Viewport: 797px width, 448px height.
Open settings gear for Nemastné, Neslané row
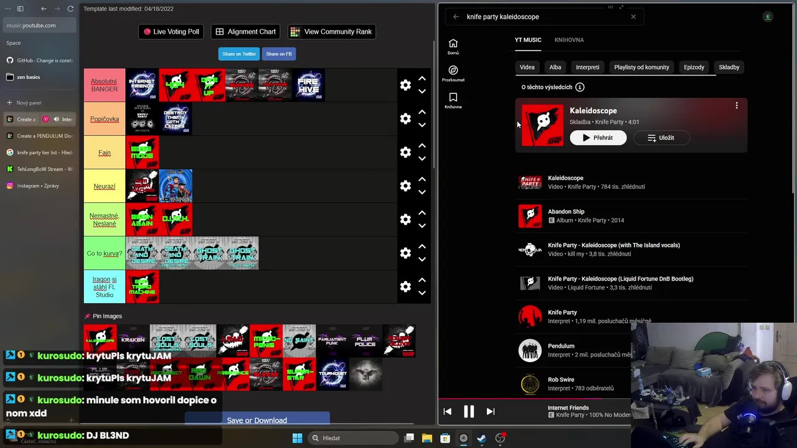tap(405, 220)
